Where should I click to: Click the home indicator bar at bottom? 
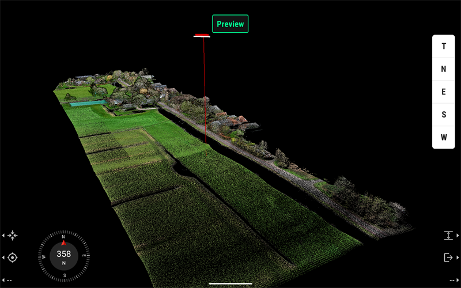[x=231, y=283]
